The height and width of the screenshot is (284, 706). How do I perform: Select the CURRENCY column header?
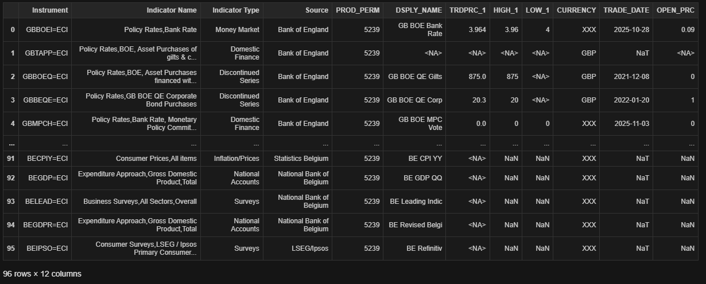pos(576,10)
